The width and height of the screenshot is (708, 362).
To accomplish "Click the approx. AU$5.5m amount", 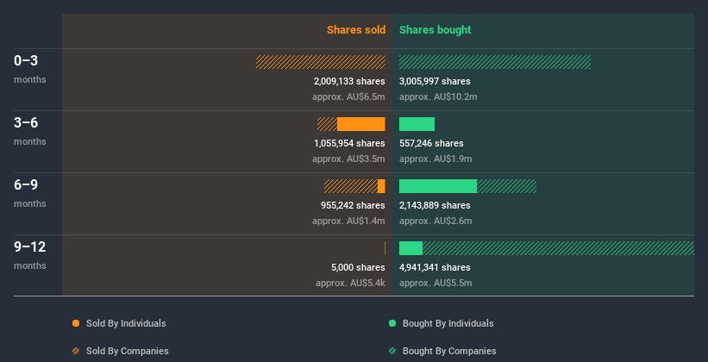I will (435, 283).
